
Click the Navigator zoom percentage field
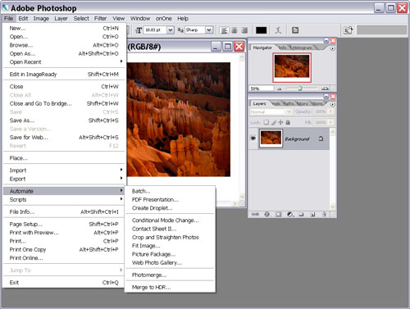[x=261, y=89]
